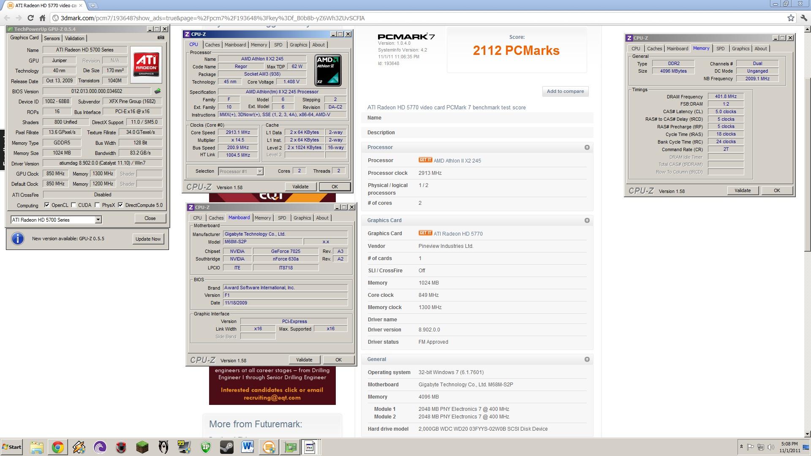811x456 pixels.
Task: Toggle the OpenCL checkbox
Action: 47,205
